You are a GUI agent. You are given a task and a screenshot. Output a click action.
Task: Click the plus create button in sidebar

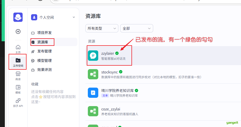coord(18,32)
